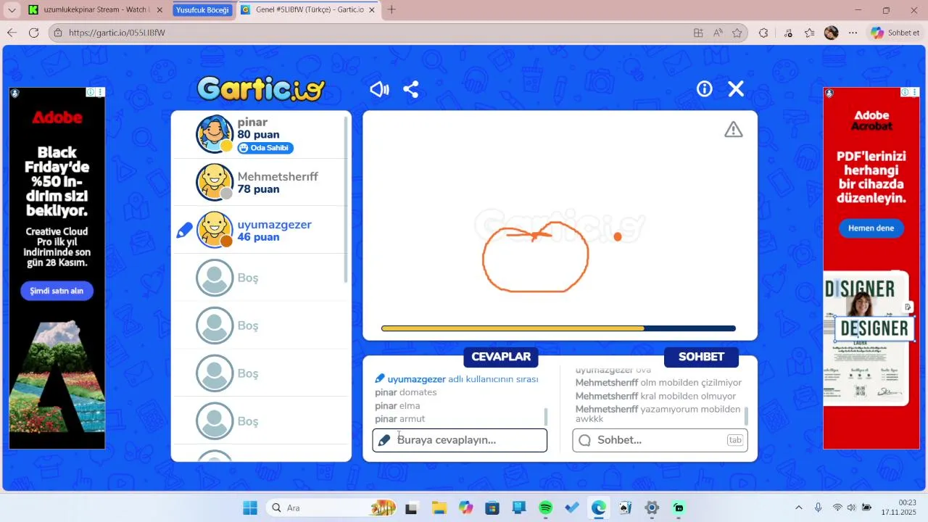Open left ad's AdChoices options icon

pos(101,92)
